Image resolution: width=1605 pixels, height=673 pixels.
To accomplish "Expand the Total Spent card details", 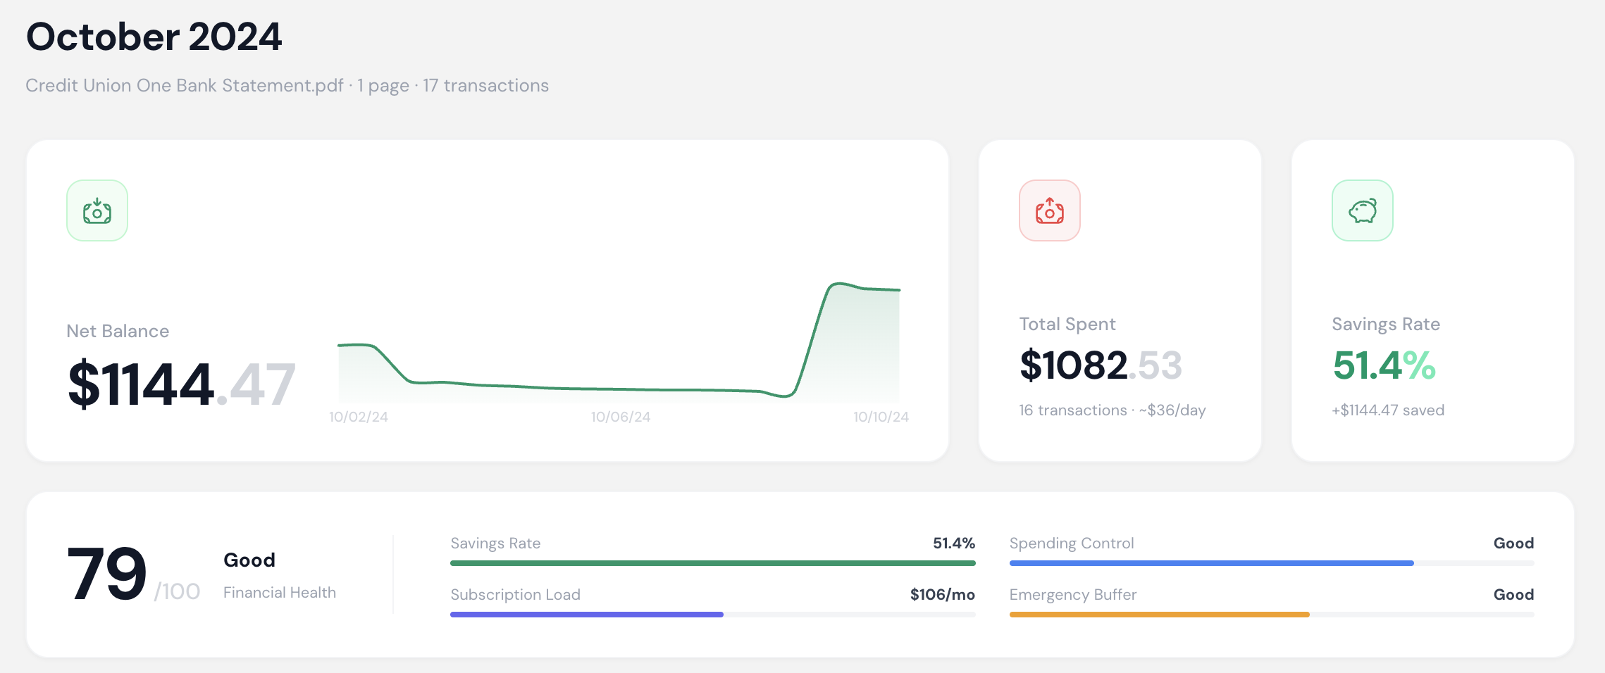I will (1120, 297).
